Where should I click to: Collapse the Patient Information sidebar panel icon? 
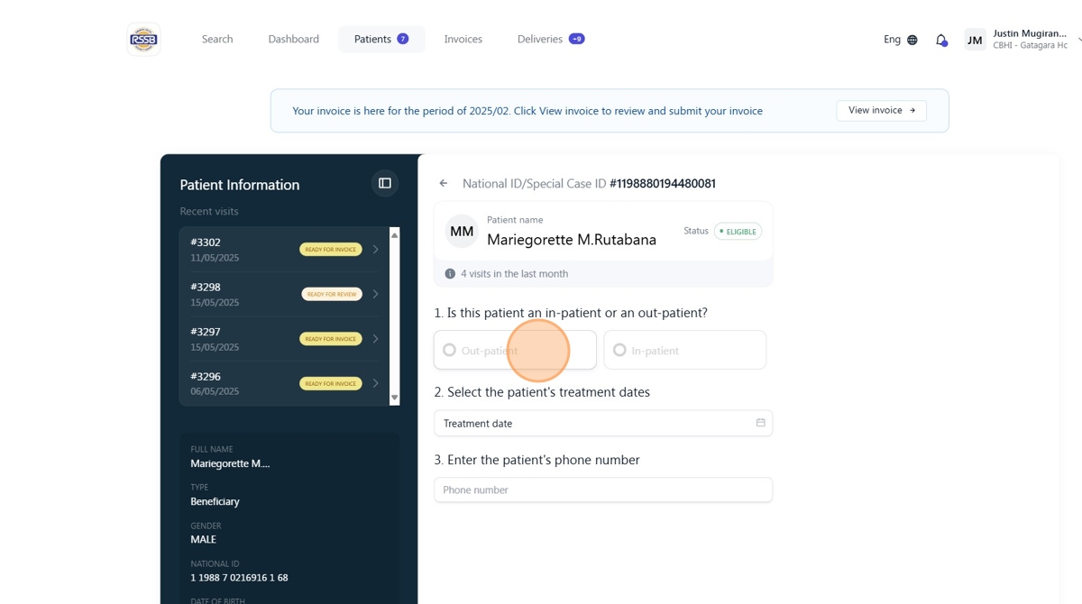point(385,183)
